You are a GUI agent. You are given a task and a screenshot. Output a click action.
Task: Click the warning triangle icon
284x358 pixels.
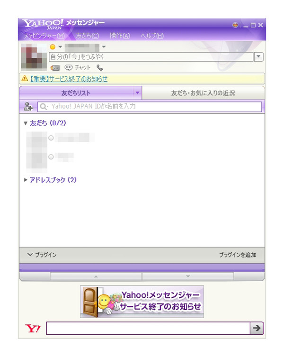pos(25,79)
